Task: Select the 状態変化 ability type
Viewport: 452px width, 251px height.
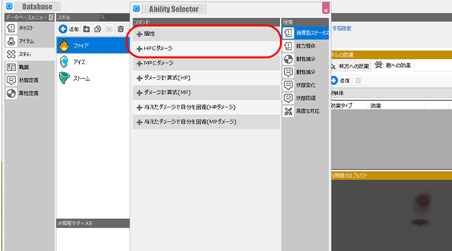Action: click(305, 85)
